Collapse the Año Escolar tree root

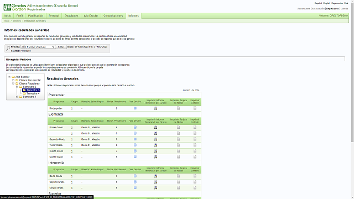pyautogui.click(x=9, y=77)
